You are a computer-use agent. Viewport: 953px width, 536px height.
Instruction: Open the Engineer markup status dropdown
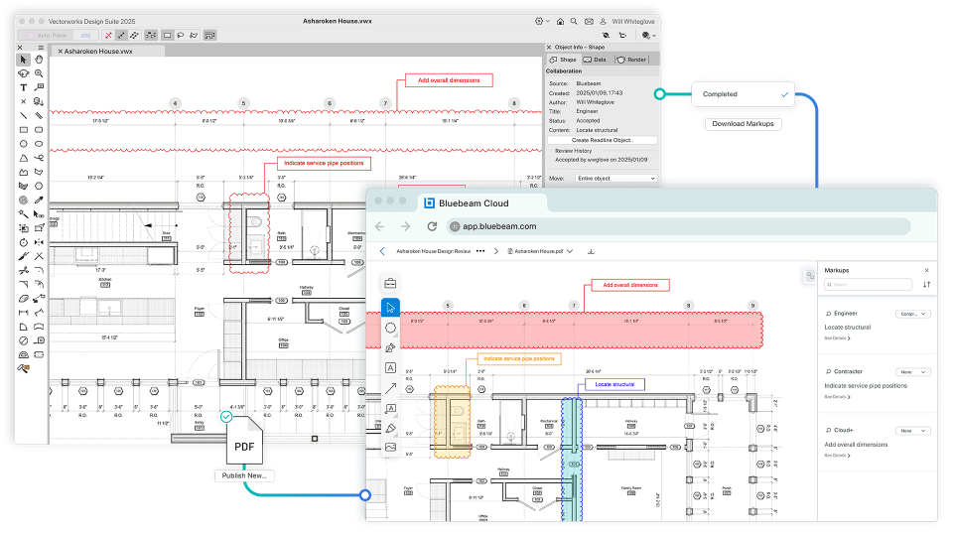pos(913,315)
